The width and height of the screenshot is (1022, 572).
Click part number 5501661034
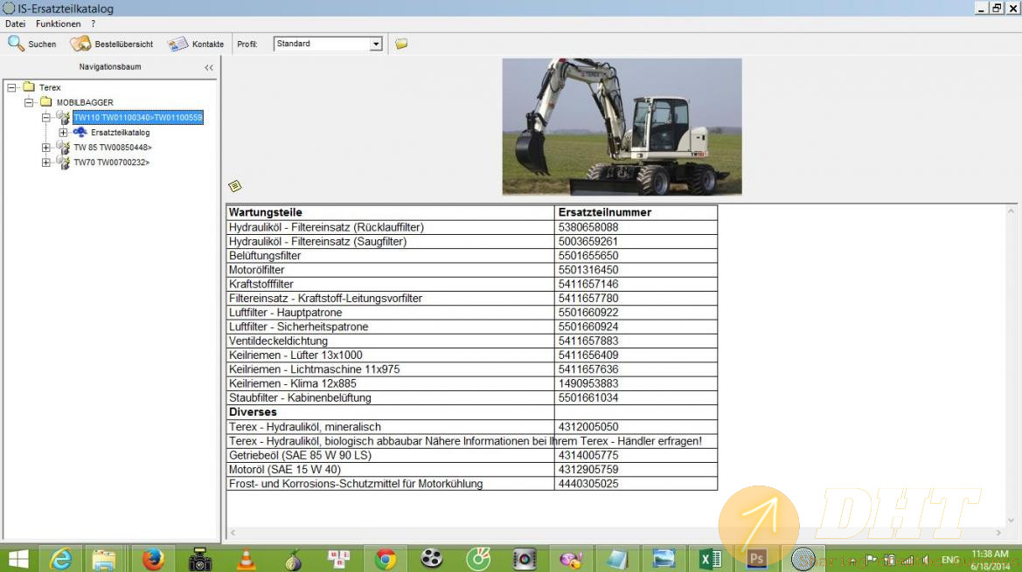pyautogui.click(x=587, y=397)
